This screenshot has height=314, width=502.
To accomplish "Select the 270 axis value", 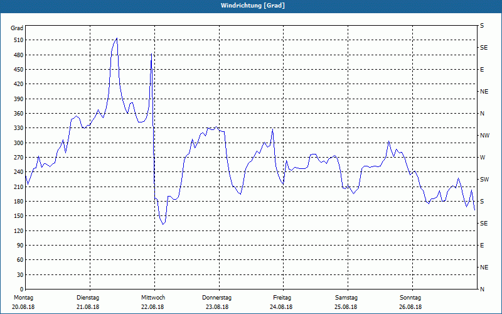I will click(x=19, y=158).
